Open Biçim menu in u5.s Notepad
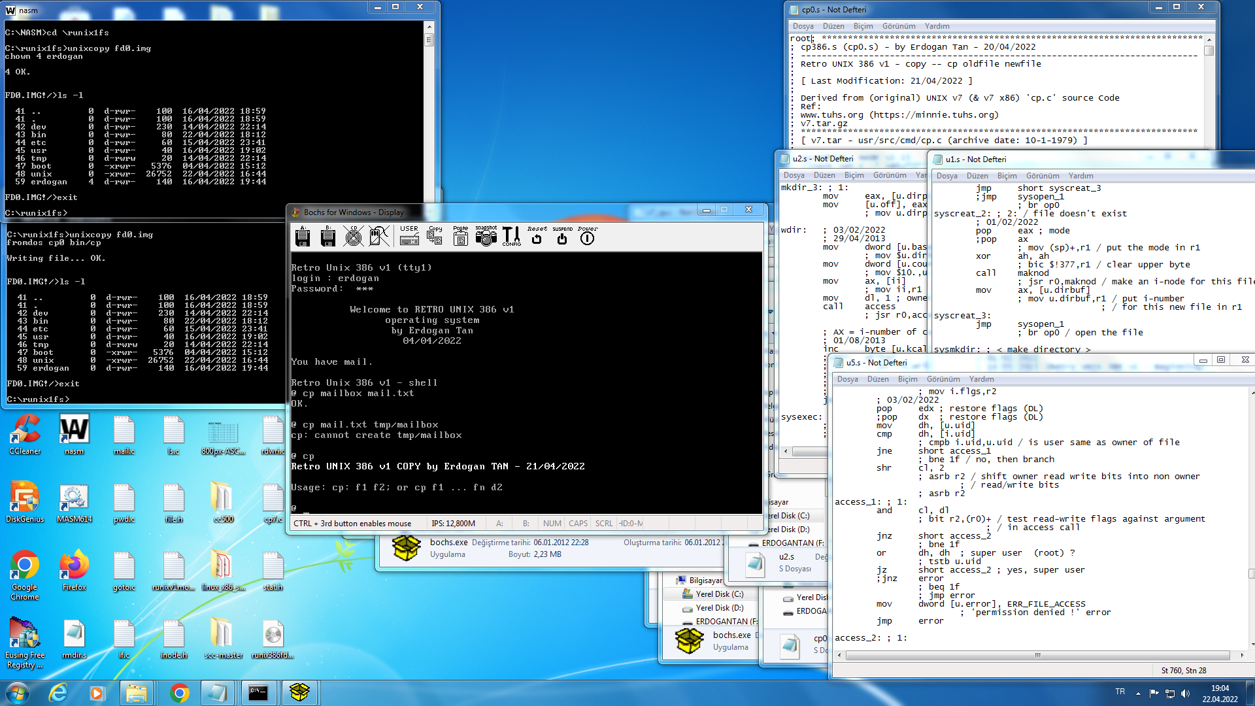The width and height of the screenshot is (1255, 706). coord(907,379)
